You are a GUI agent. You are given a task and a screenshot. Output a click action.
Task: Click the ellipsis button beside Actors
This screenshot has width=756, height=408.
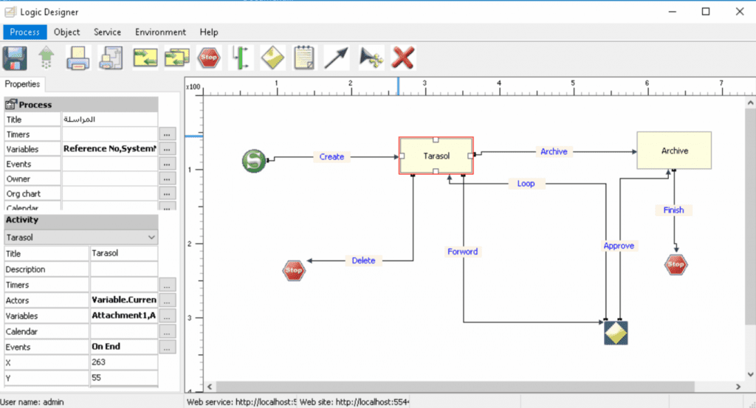[168, 300]
